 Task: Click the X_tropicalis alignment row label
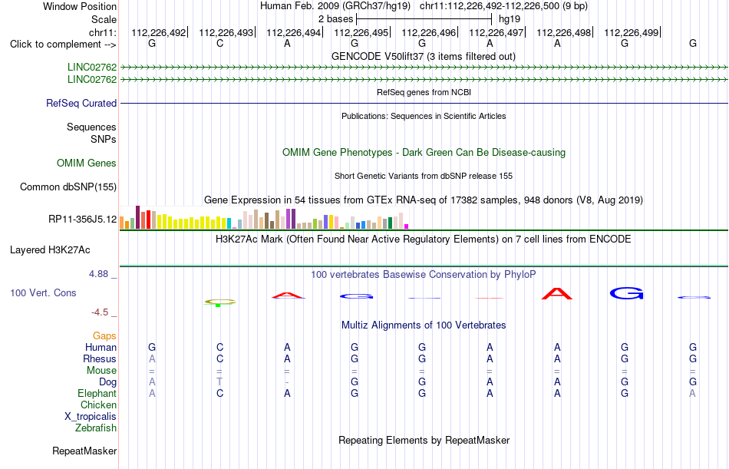pos(91,417)
